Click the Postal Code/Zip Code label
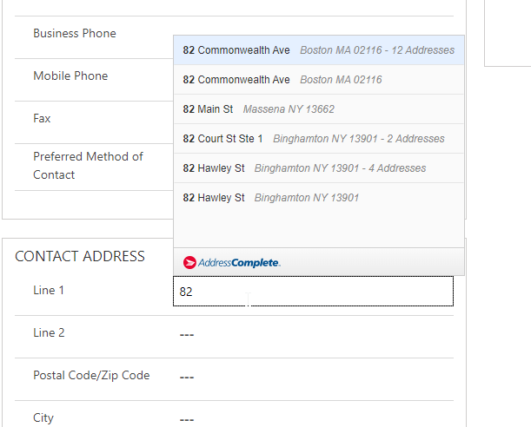 tap(91, 376)
